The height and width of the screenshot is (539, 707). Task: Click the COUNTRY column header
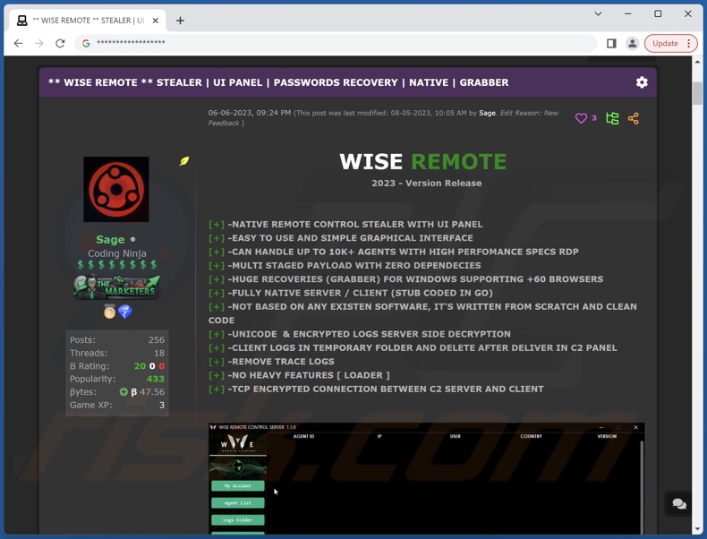click(532, 436)
